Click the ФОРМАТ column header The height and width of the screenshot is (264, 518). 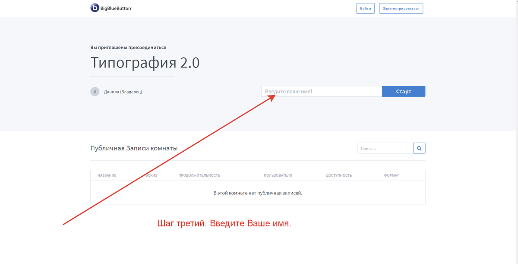click(391, 175)
